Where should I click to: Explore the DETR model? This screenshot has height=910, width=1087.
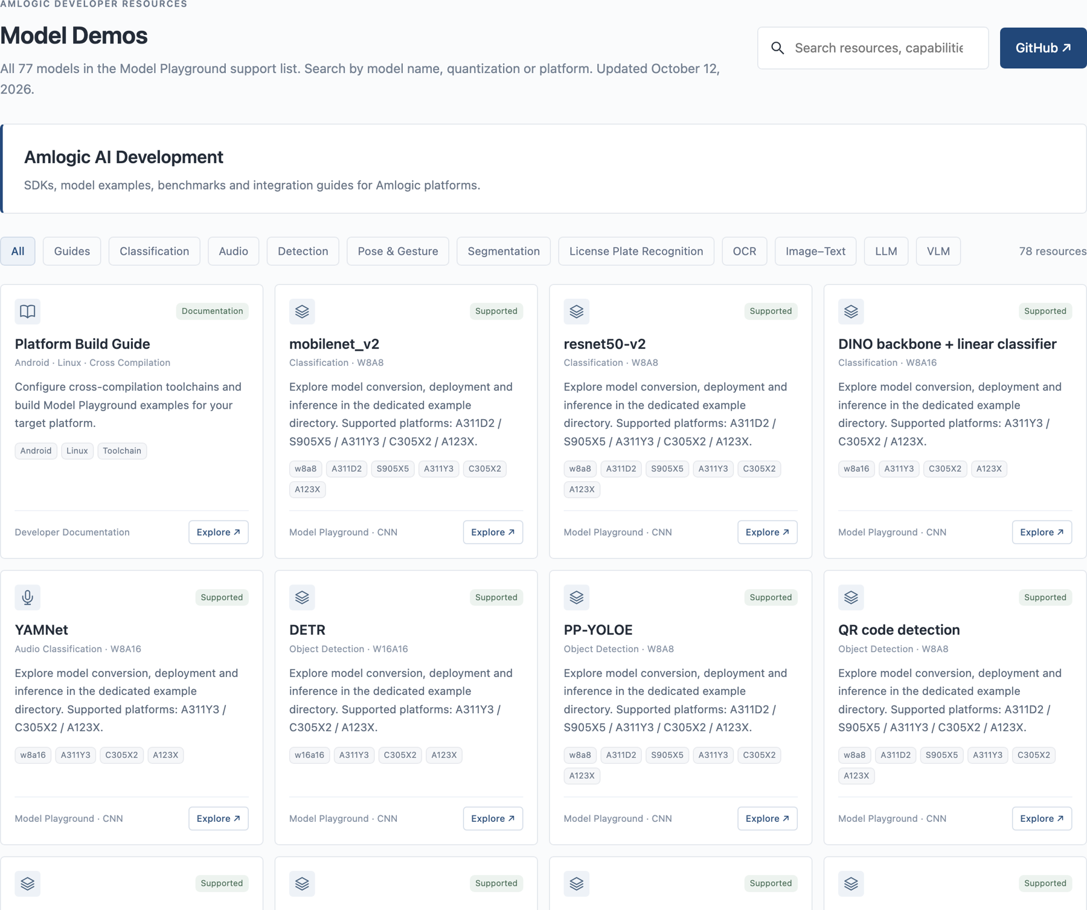click(x=493, y=818)
